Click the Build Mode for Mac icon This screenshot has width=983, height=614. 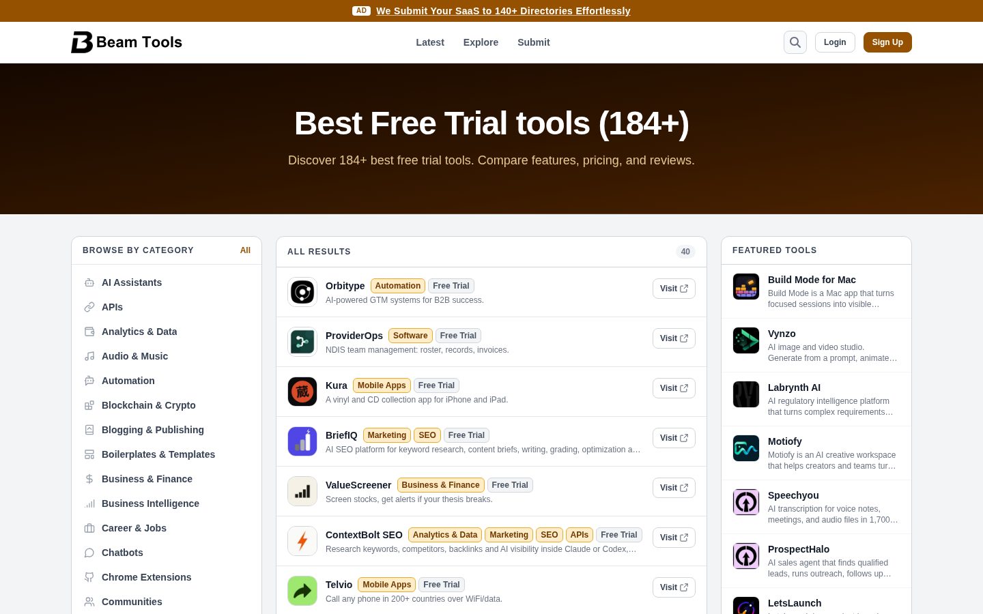point(746,287)
